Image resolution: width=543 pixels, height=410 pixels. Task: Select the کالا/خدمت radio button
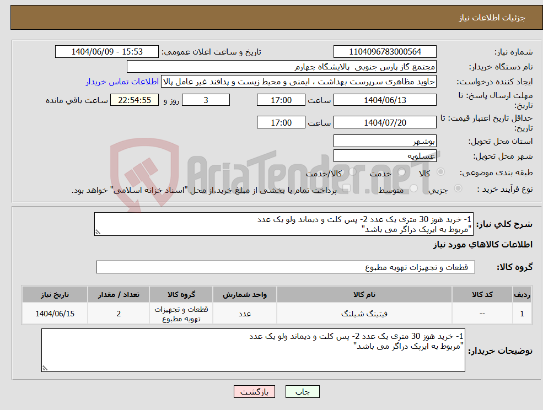352,172
